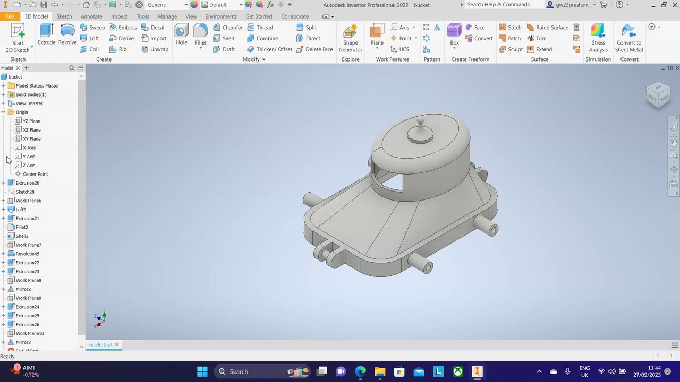Apply a Chamfer

[228, 28]
